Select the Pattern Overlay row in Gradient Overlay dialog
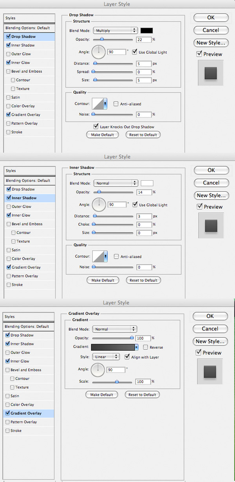The height and width of the screenshot is (482, 235). point(29,422)
